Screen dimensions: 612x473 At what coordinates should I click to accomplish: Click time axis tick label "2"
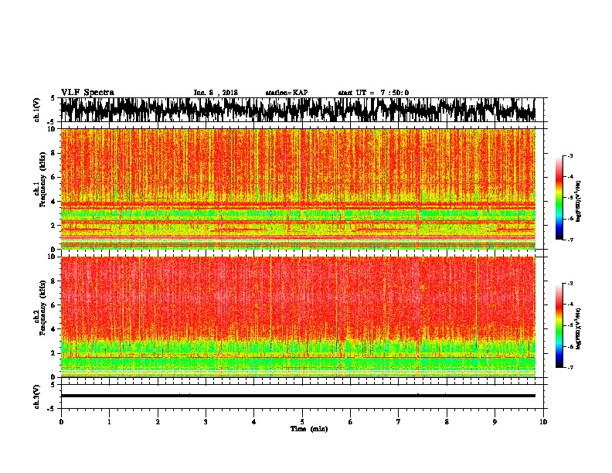coord(158,422)
